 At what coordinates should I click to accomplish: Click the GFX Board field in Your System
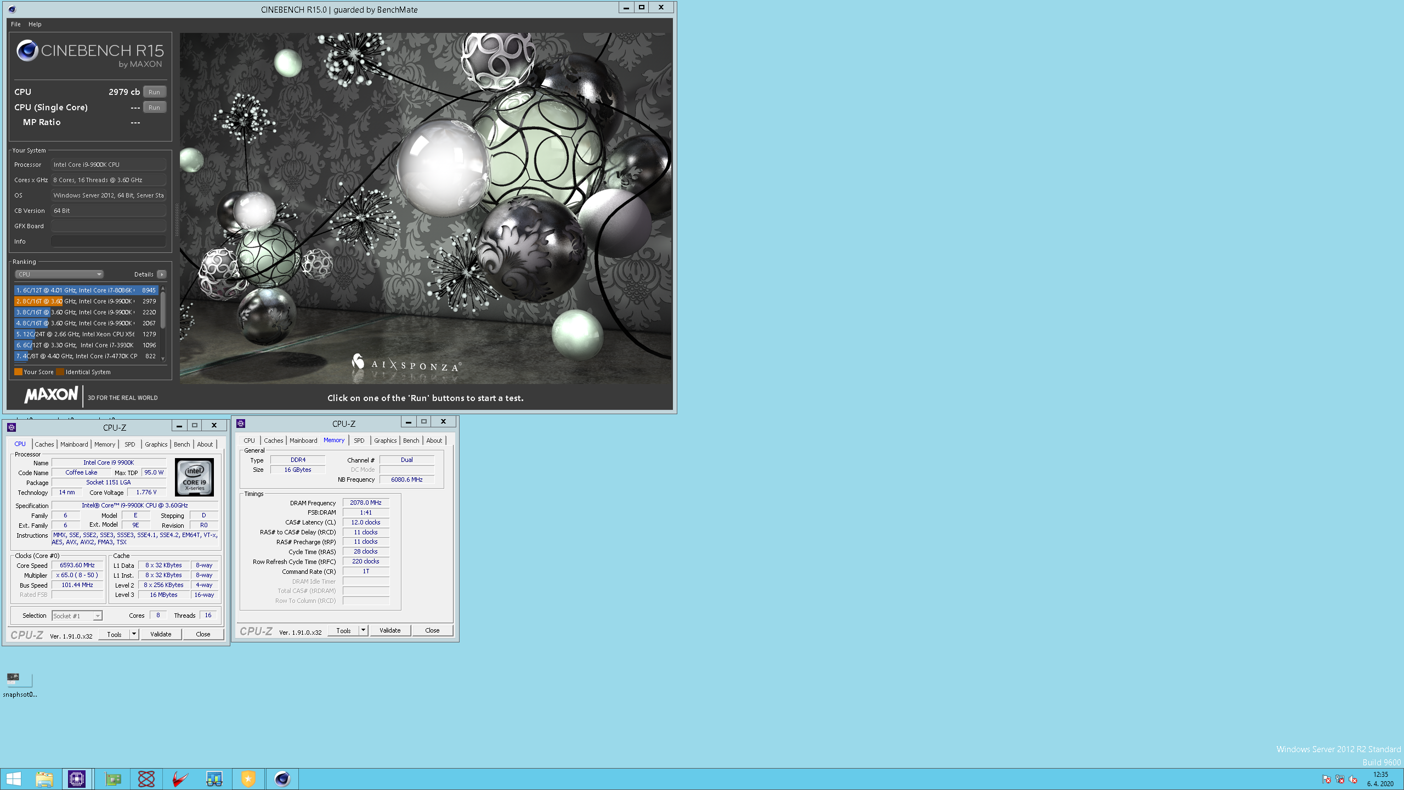tap(109, 226)
